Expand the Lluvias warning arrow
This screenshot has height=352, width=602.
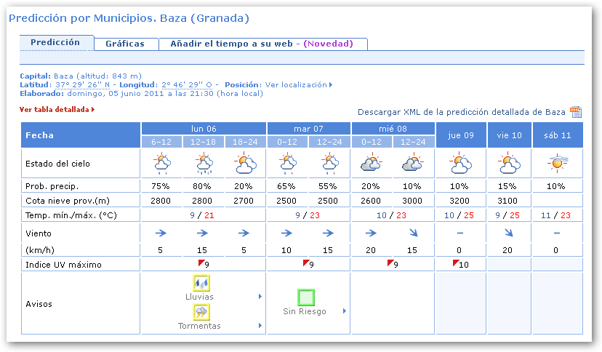tap(260, 297)
